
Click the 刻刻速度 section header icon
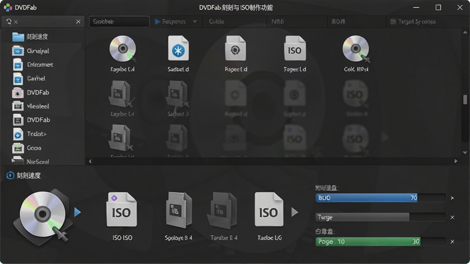tap(10, 176)
